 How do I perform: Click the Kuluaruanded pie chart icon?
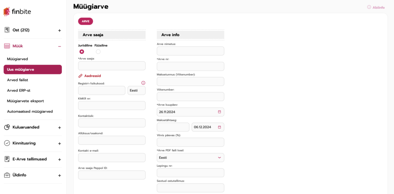coord(7,127)
